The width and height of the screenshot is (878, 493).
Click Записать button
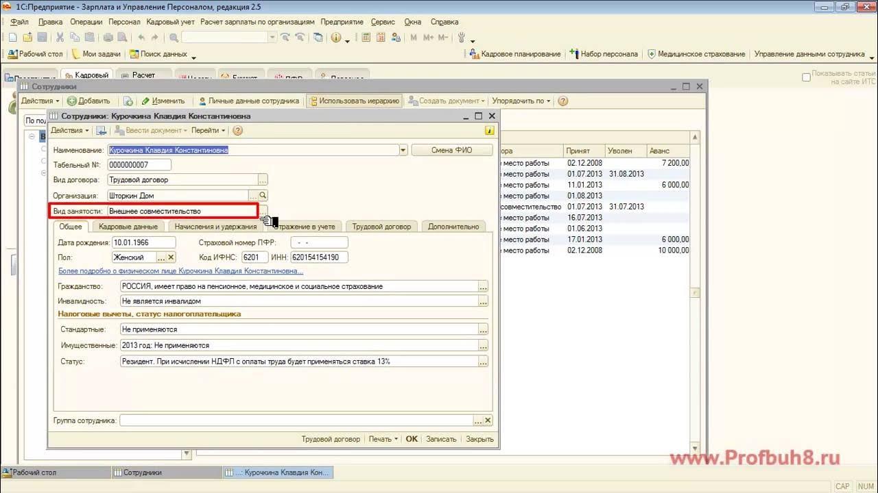[x=441, y=439]
